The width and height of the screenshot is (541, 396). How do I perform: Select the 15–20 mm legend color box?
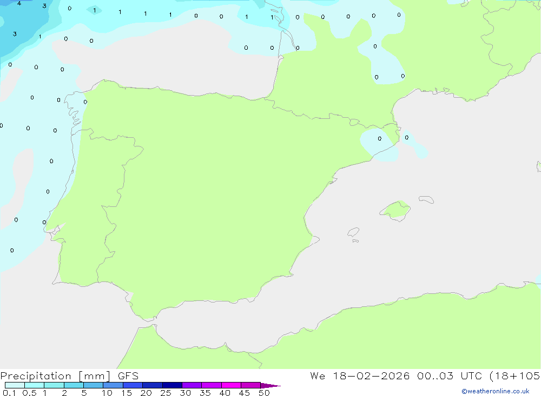coord(133,385)
